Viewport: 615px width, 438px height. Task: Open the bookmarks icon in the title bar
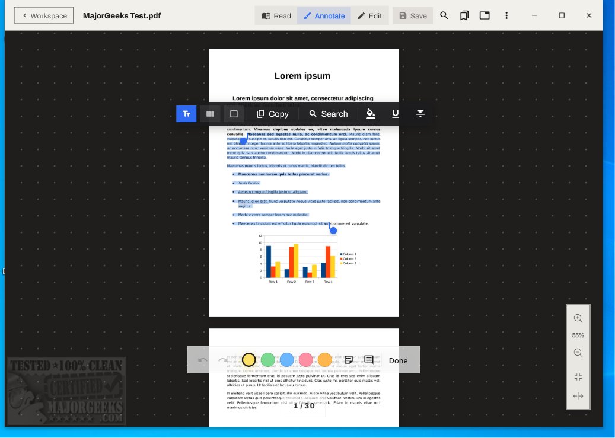[x=464, y=15]
